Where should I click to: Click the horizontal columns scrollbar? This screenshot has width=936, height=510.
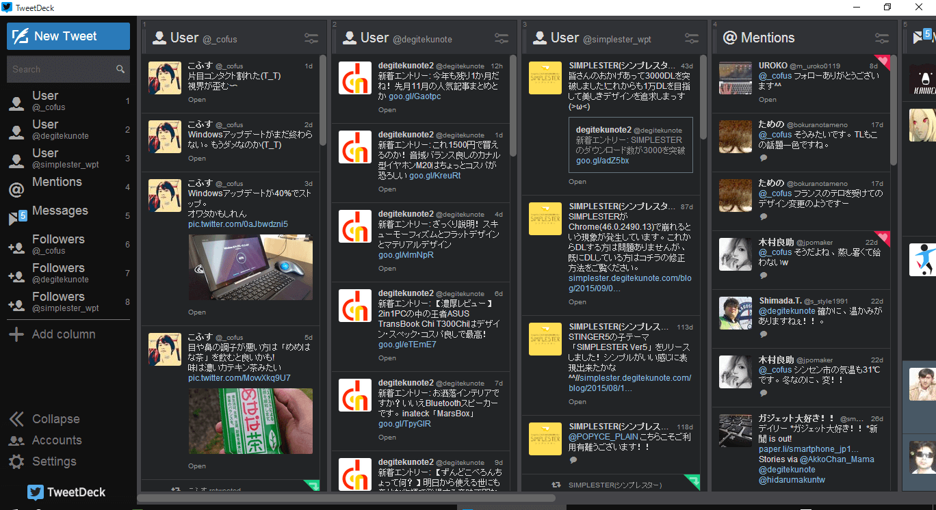pyautogui.click(x=346, y=498)
